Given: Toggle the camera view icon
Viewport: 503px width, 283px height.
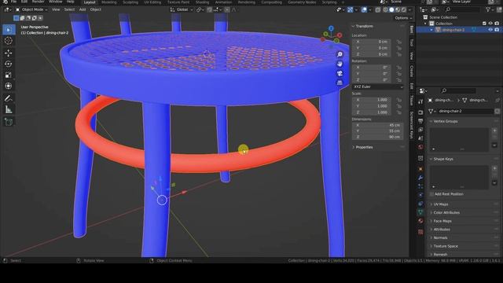Looking at the screenshot, I should pyautogui.click(x=340, y=73).
